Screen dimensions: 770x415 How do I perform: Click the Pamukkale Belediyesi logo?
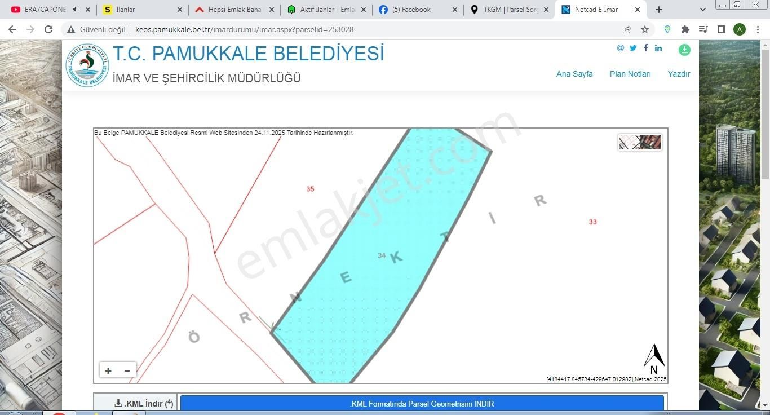point(86,65)
